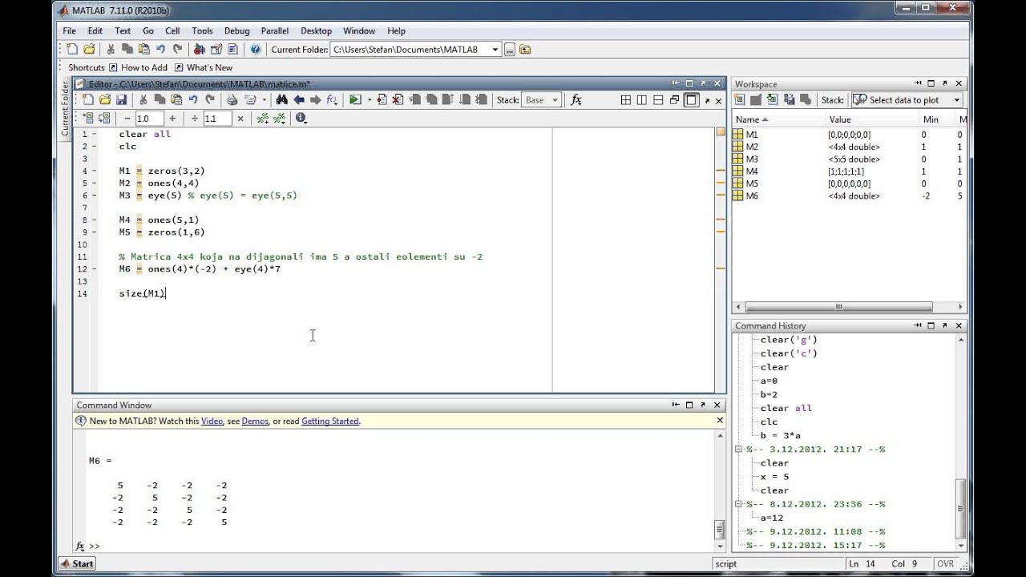The image size is (1026, 577).
Task: Open Simulink icon in main toolbar
Action: click(x=200, y=50)
